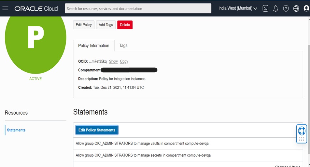Open the language globe icon

296,8
